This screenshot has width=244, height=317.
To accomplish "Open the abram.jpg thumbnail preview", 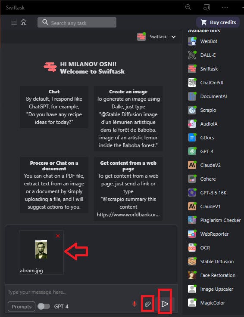I will [41, 249].
